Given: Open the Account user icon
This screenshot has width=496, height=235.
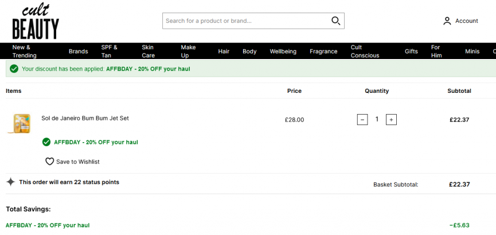Looking at the screenshot, I should coord(447,21).
